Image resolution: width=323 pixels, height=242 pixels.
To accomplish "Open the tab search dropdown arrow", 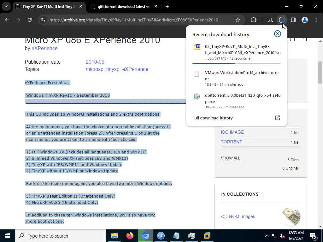I will click(x=6, y=6).
